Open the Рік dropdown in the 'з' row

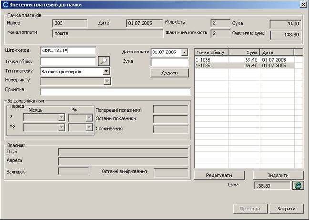[x=89, y=117]
